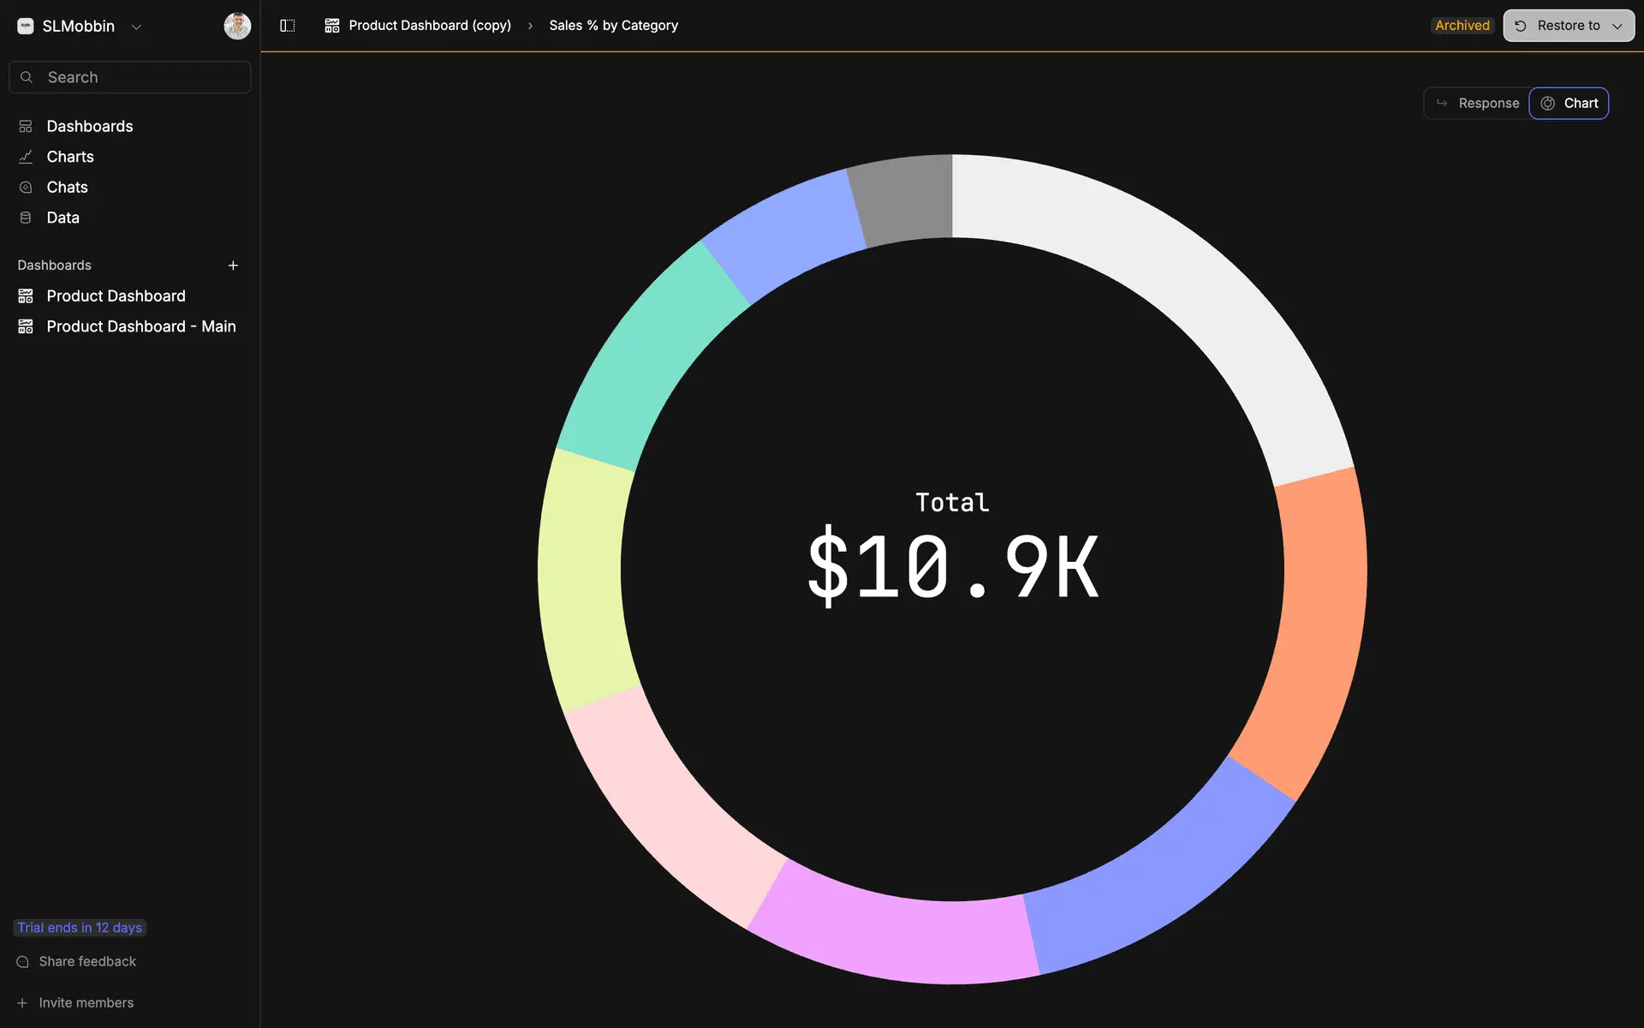Click the Invite members plus icon
This screenshot has height=1028, width=1644.
point(23,1003)
